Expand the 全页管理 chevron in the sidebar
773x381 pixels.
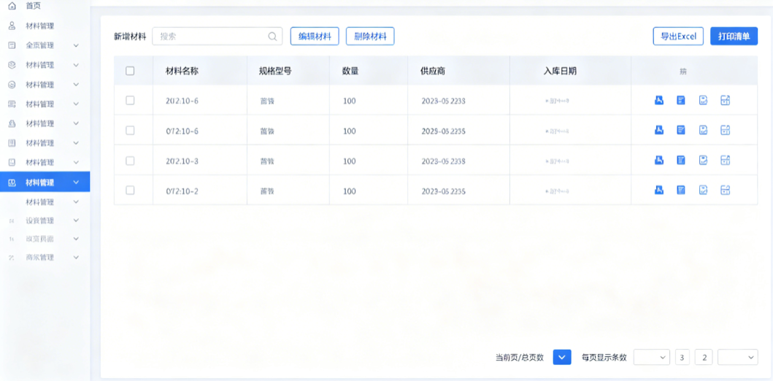[x=76, y=45]
